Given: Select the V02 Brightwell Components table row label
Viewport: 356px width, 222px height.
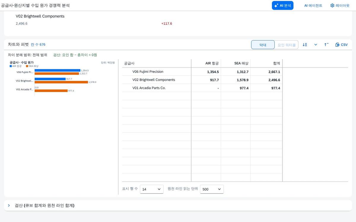Looking at the screenshot, I should tap(154, 80).
